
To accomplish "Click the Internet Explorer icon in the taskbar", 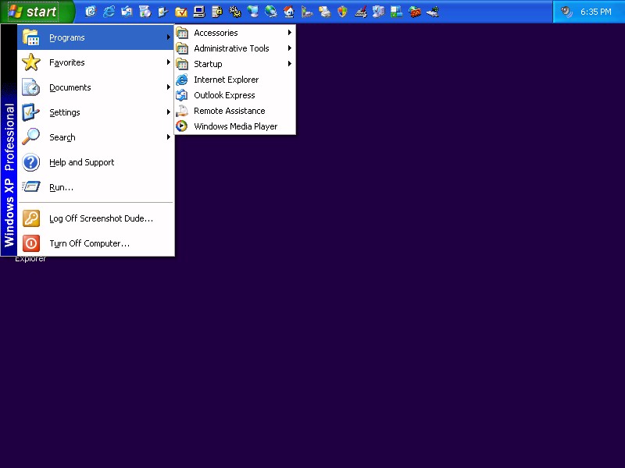I will pyautogui.click(x=108, y=12).
